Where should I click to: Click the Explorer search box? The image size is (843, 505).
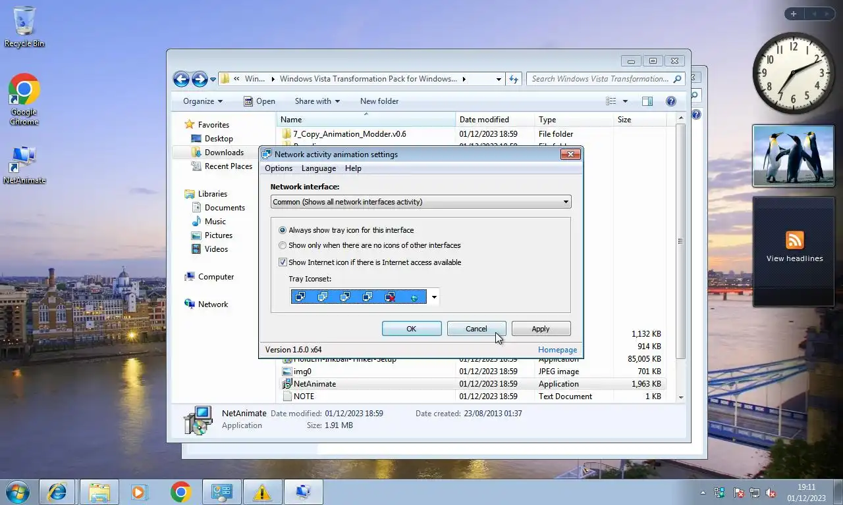[x=605, y=79]
